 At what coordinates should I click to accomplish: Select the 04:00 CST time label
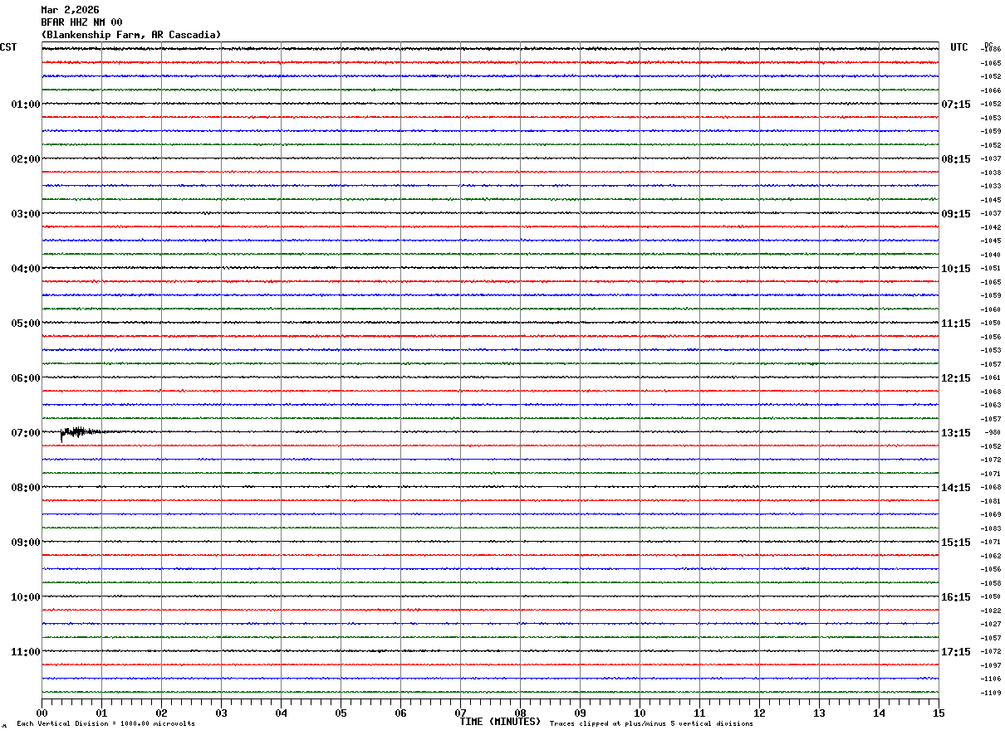26,269
